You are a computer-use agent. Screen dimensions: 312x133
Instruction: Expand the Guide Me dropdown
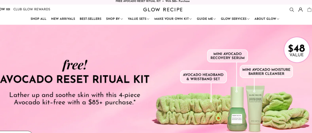click(x=206, y=19)
